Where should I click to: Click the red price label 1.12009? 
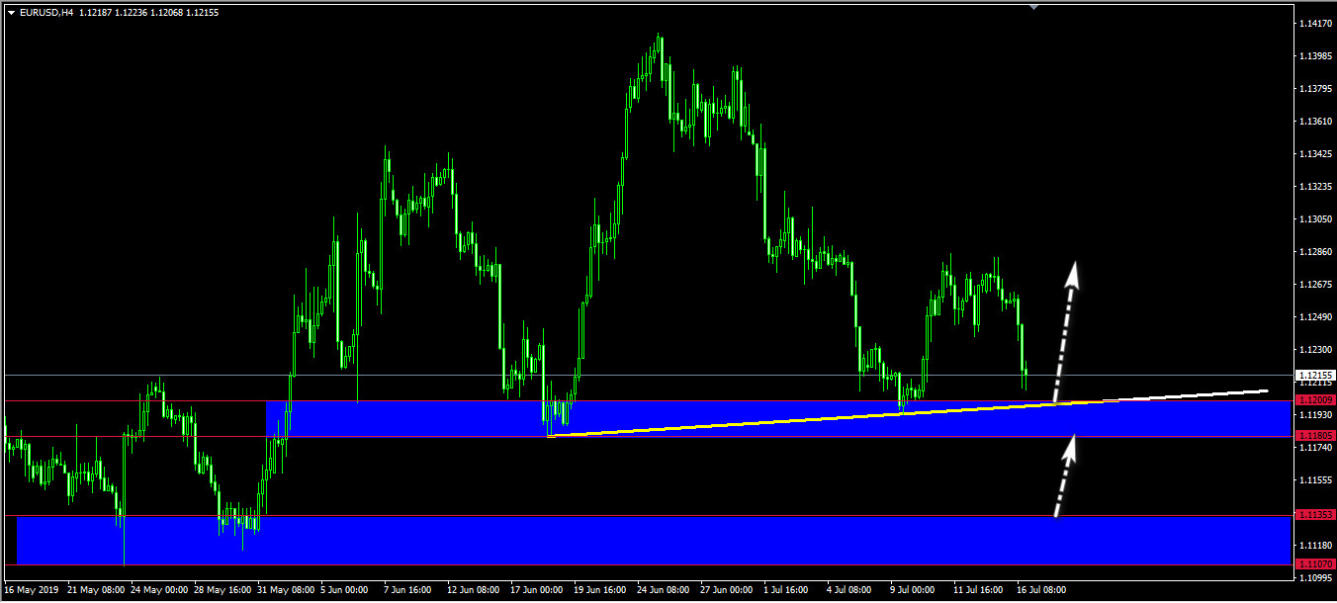pyautogui.click(x=1316, y=400)
